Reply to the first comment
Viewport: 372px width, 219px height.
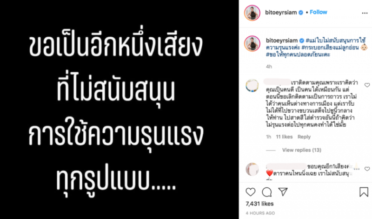pyautogui.click(x=304, y=137)
